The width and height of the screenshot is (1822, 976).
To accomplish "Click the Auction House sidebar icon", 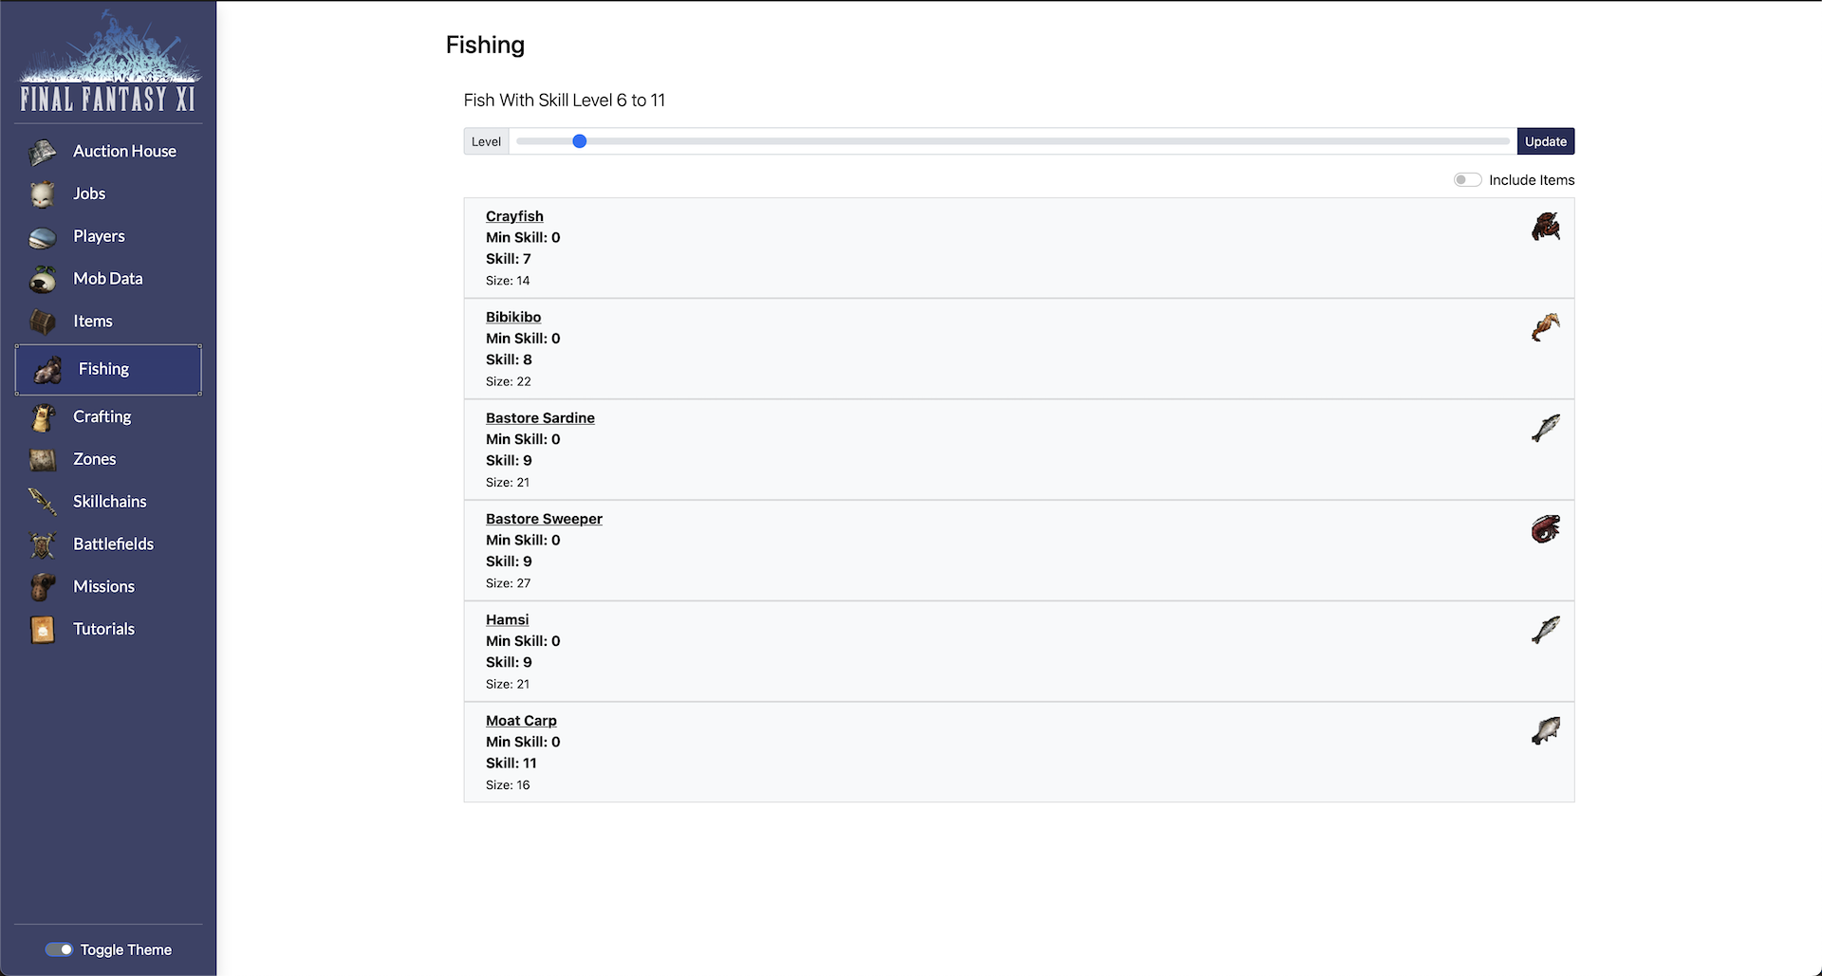I will pos(43,152).
